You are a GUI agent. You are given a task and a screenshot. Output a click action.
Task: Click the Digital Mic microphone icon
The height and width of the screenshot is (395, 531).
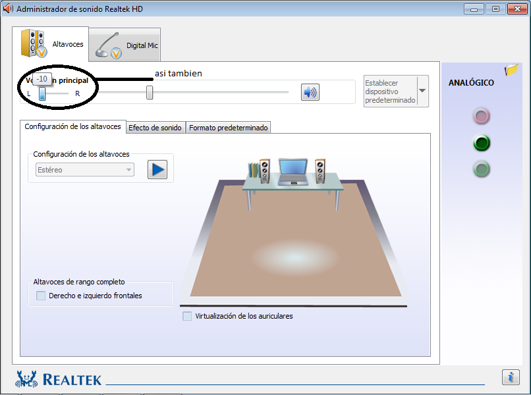[x=108, y=45]
